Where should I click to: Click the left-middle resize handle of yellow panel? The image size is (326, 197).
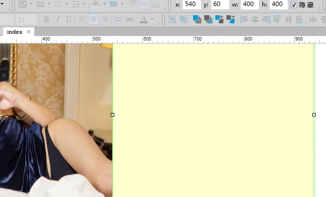click(113, 115)
